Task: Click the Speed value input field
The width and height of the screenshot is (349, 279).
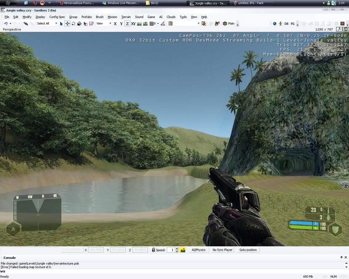Action: tap(171, 250)
